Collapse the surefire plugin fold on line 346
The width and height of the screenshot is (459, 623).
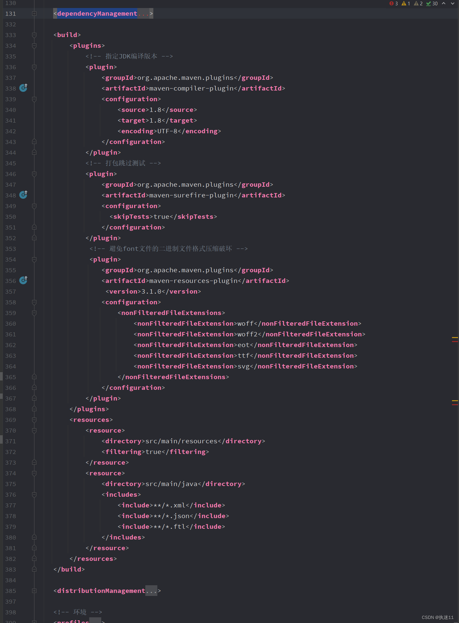coord(34,174)
